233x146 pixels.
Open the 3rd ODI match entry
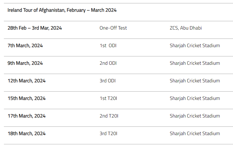(x=108, y=81)
